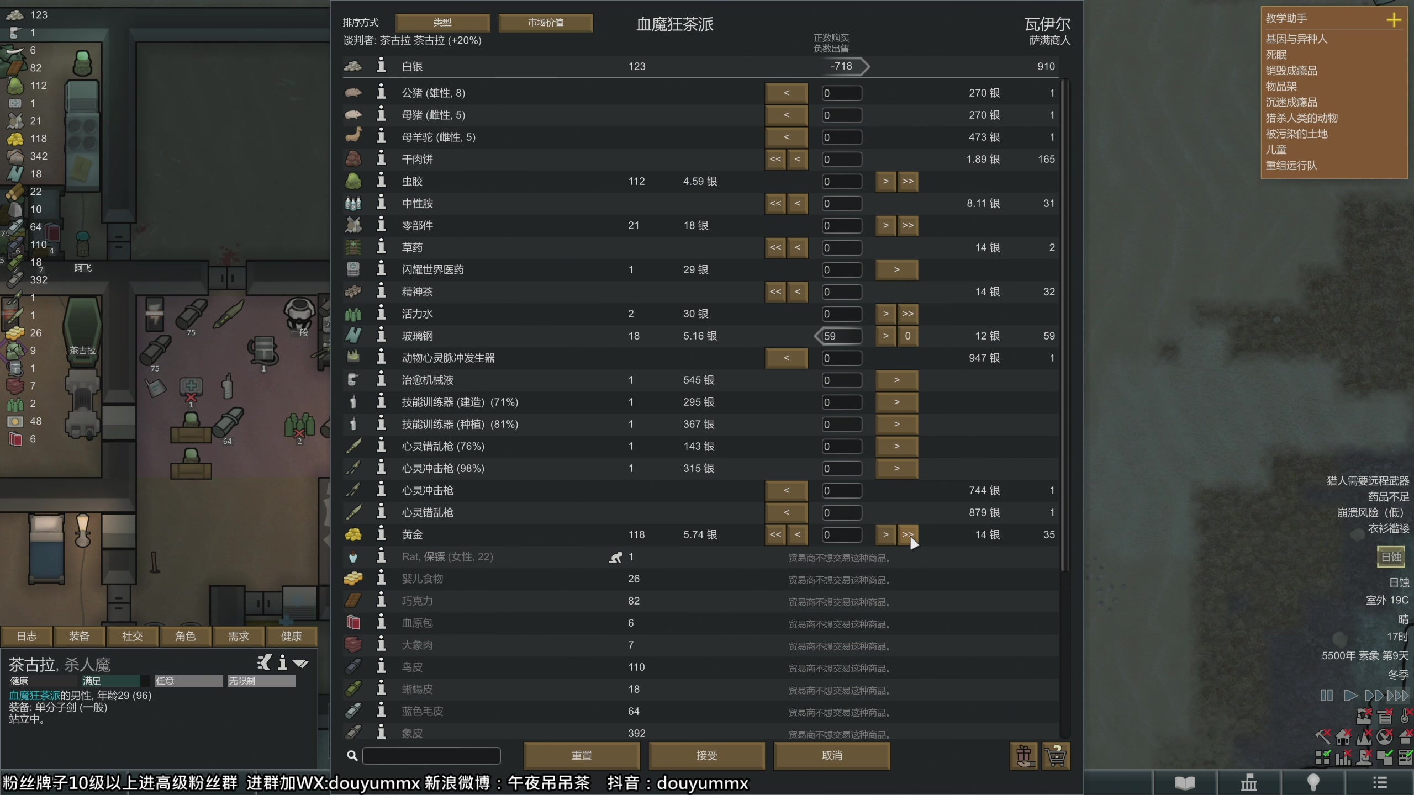
Task: Click colonist 茶古拉 info icon
Action: [282, 662]
